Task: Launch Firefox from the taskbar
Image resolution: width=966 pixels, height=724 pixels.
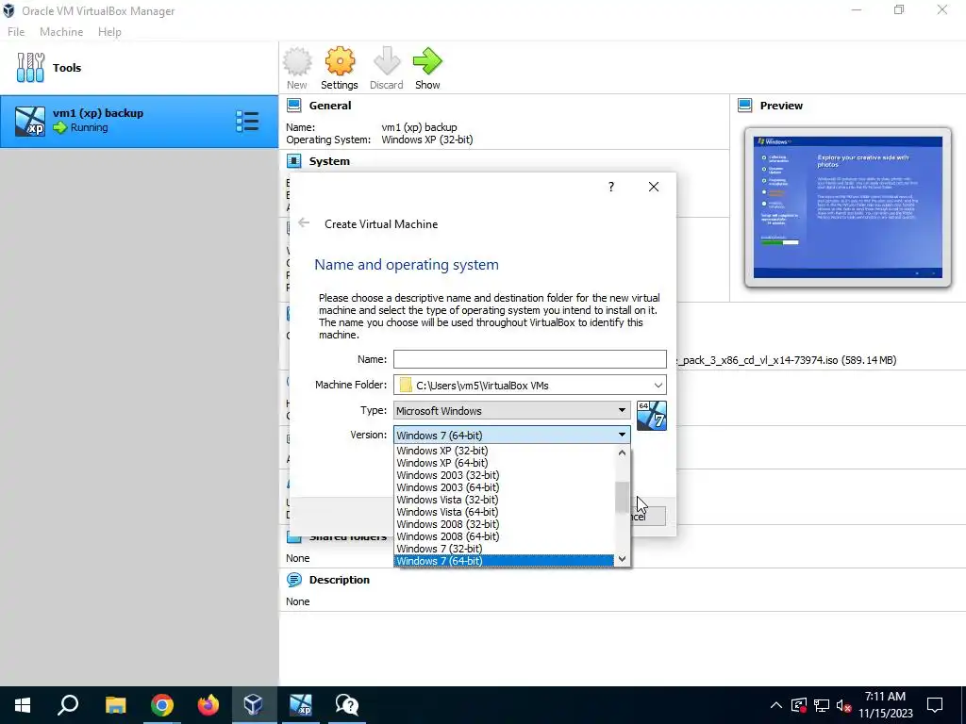Action: click(x=208, y=705)
